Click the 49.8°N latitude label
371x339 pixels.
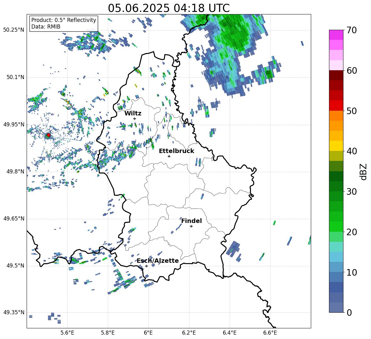[15, 172]
